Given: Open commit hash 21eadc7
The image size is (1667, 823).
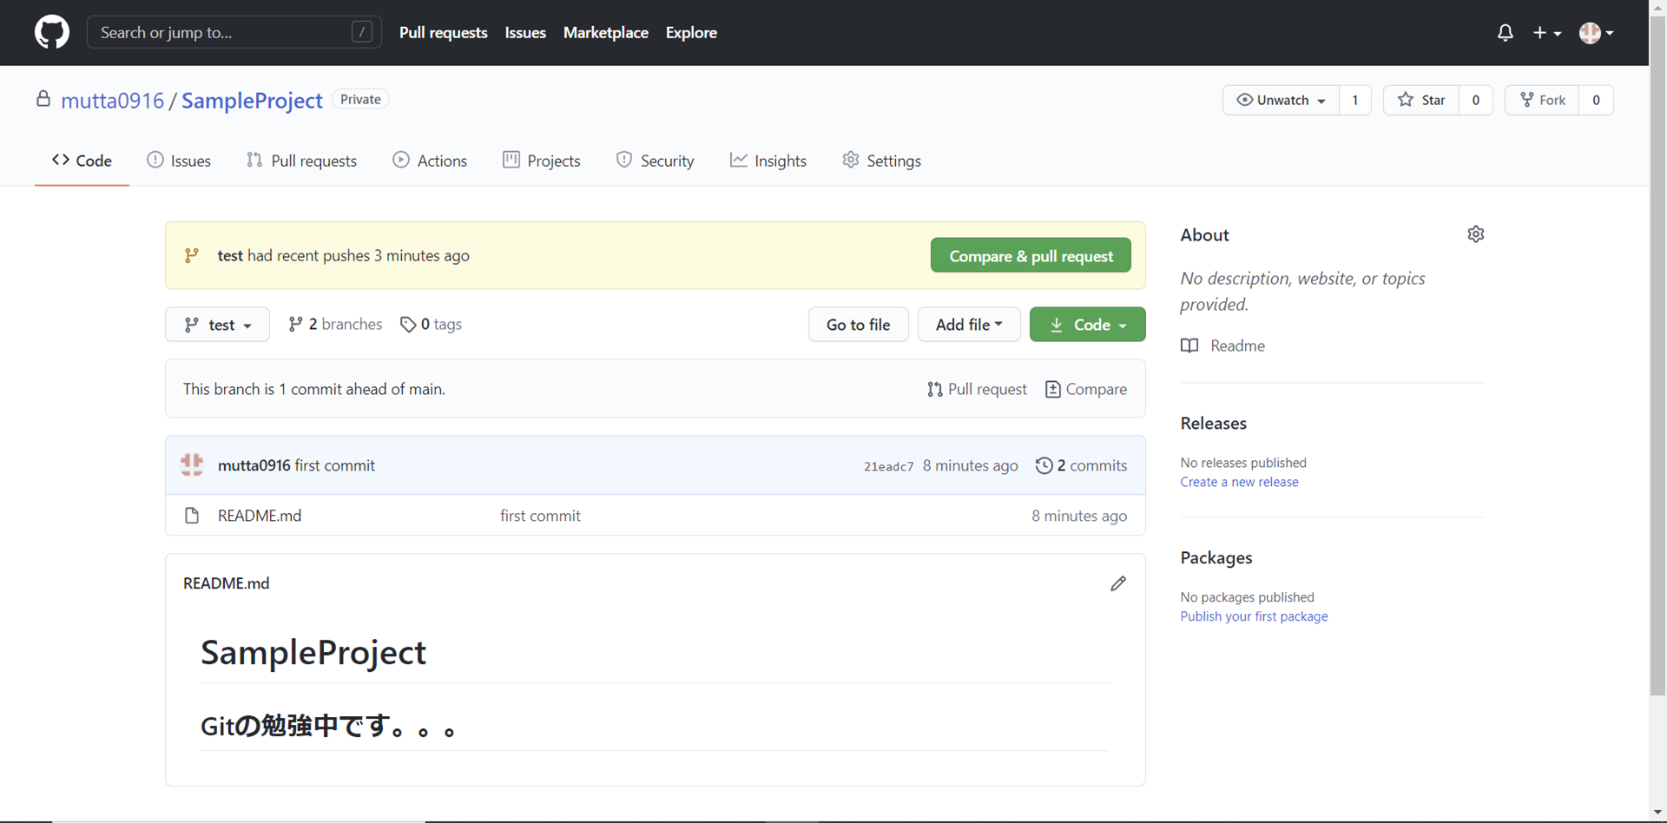Looking at the screenshot, I should (888, 466).
